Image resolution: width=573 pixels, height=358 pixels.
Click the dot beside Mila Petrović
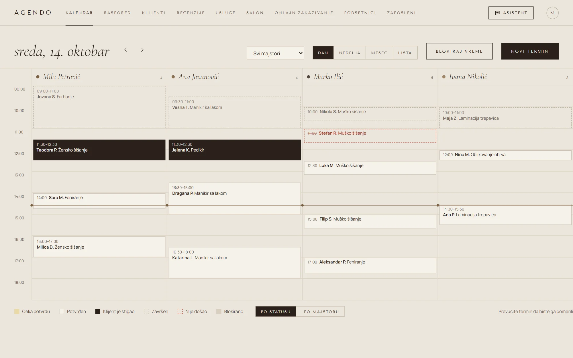pyautogui.click(x=38, y=77)
